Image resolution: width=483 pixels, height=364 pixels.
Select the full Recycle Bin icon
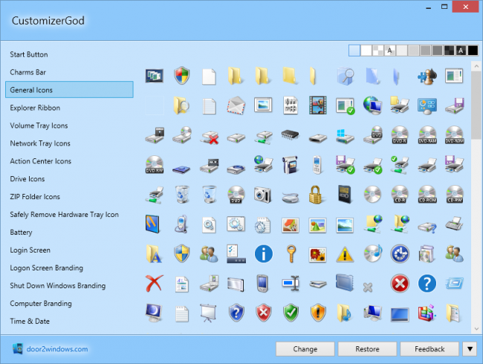(x=182, y=194)
